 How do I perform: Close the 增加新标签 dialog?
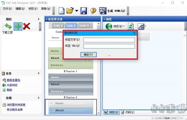tap(134, 33)
